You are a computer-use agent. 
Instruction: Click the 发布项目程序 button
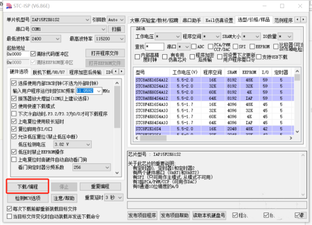click(142, 216)
